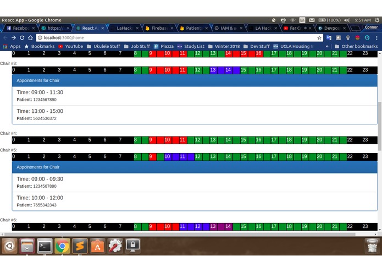Image resolution: width=382 pixels, height=272 pixels.
Task: Switch to Chrome in the dock
Action: click(62, 246)
